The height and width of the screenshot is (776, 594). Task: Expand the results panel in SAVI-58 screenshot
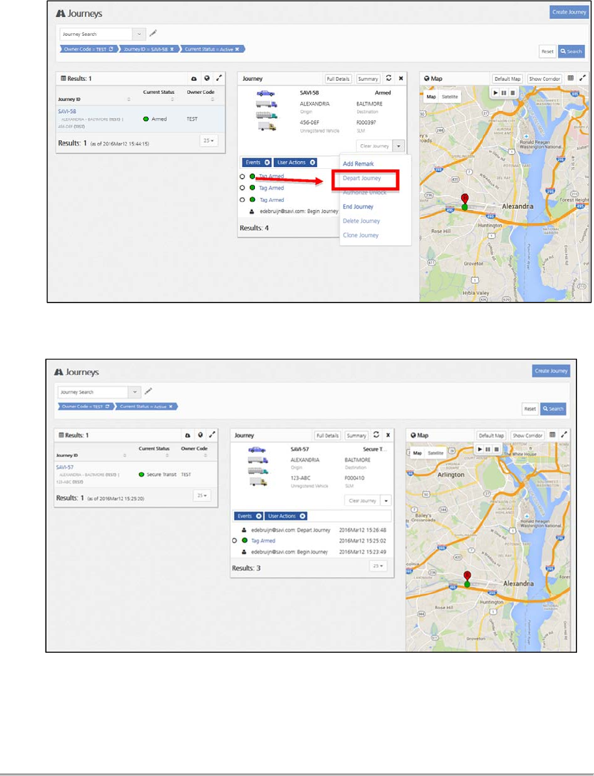pyautogui.click(x=219, y=78)
